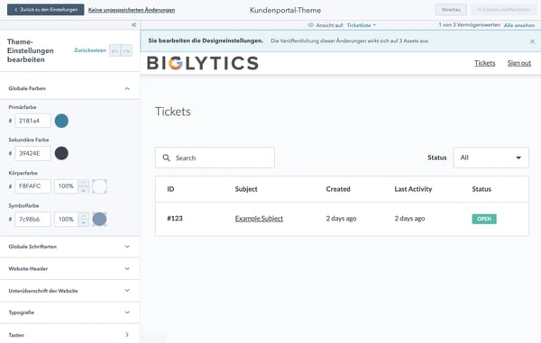Click the eye icon next to Ansicht auf
The width and height of the screenshot is (541, 343).
click(x=310, y=25)
